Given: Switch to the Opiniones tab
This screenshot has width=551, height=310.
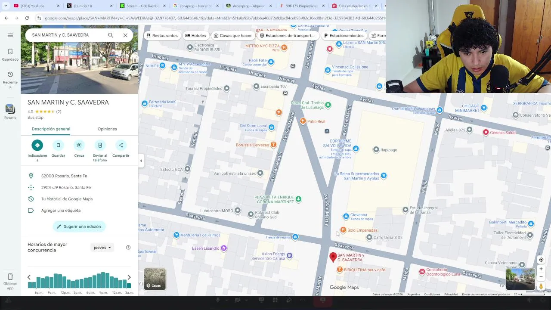Looking at the screenshot, I should pyautogui.click(x=107, y=129).
